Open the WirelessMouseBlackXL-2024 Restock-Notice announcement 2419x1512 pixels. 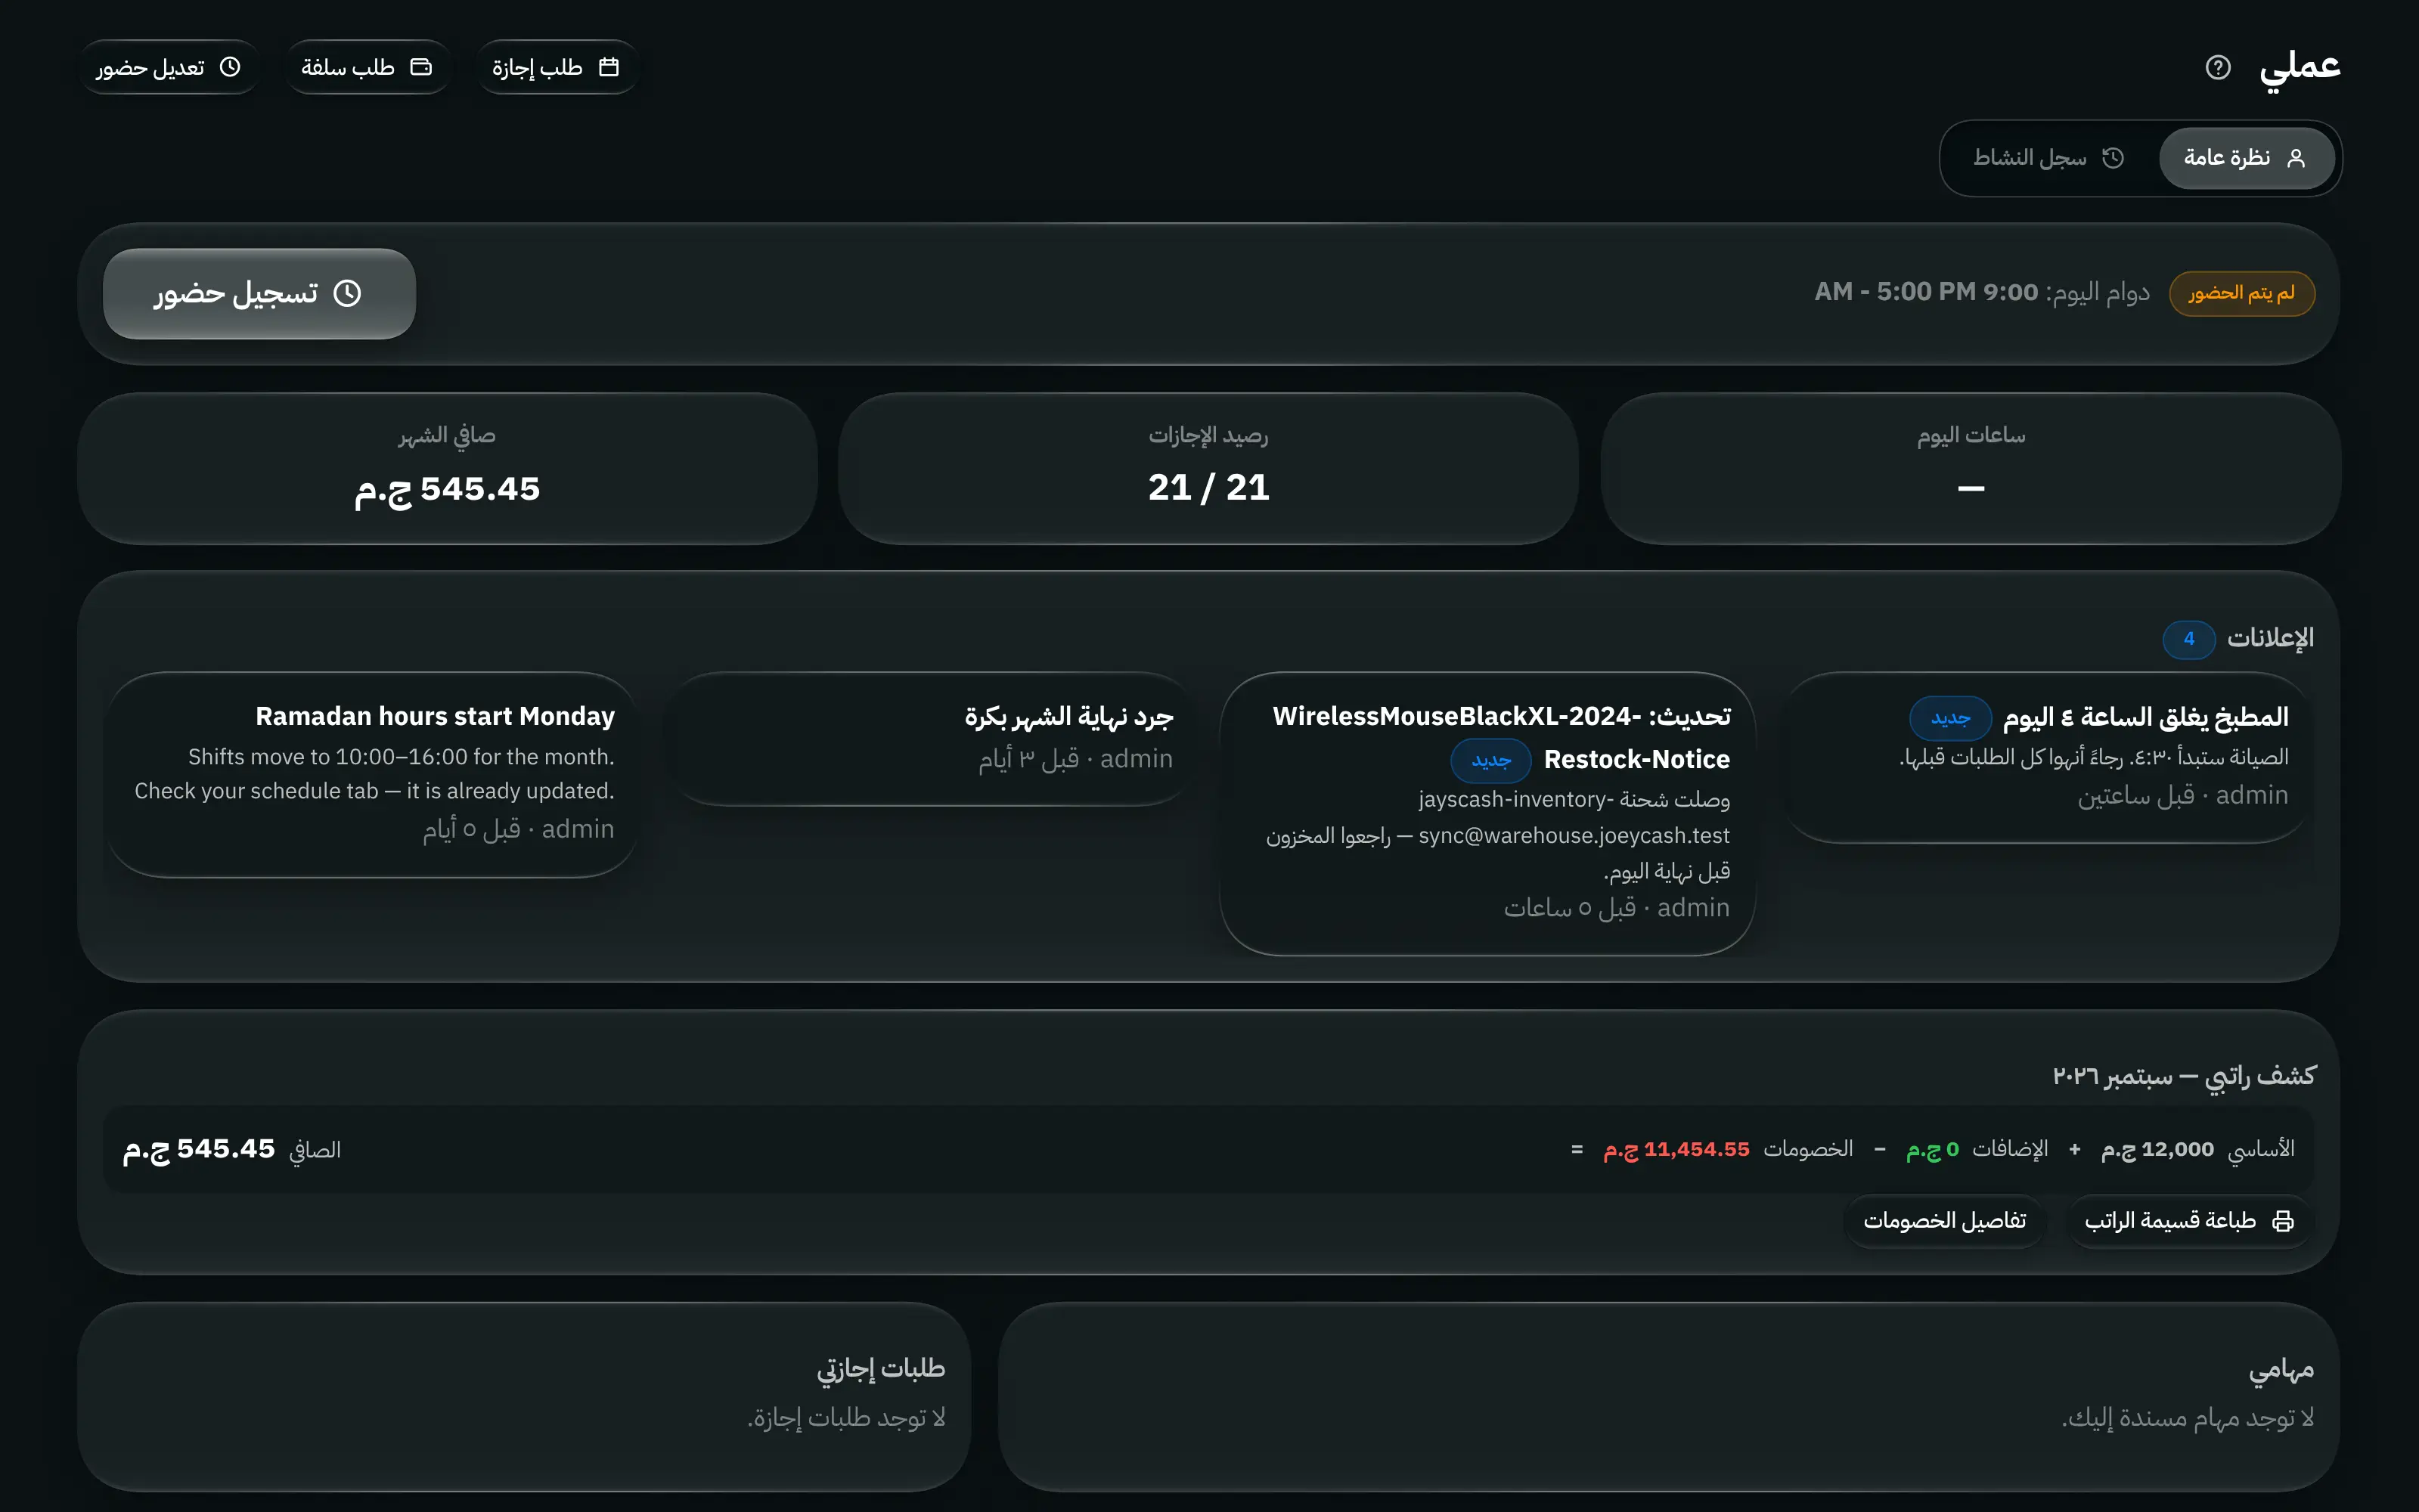coord(1487,813)
